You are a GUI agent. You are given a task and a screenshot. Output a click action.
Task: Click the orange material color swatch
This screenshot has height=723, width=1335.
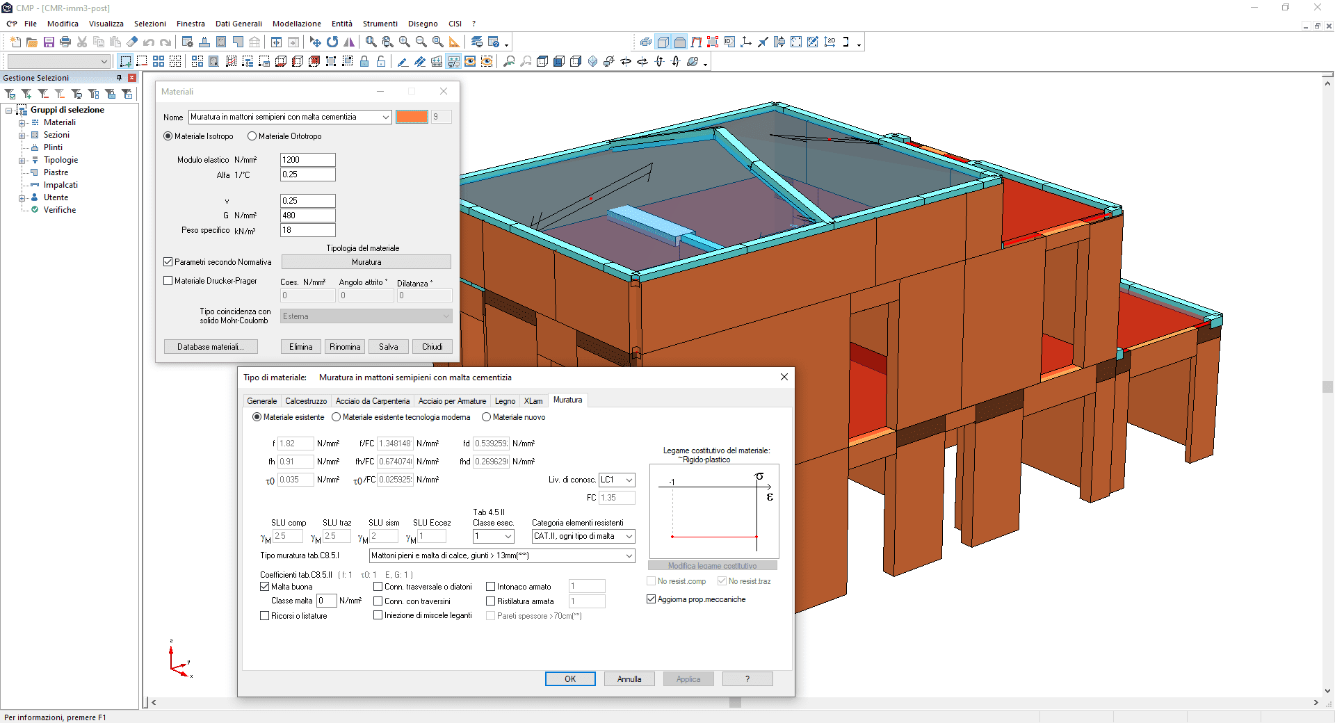412,117
